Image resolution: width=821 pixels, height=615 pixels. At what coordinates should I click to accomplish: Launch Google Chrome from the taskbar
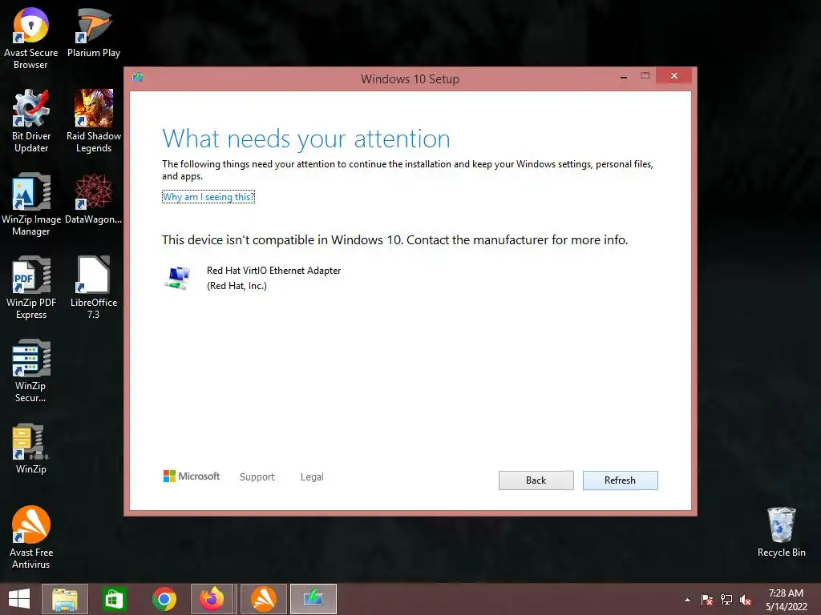(x=164, y=599)
